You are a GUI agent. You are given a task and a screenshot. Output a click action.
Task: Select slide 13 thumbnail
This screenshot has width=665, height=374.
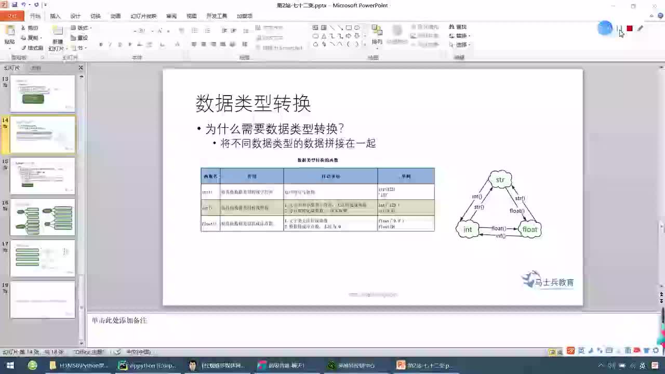pyautogui.click(x=43, y=94)
